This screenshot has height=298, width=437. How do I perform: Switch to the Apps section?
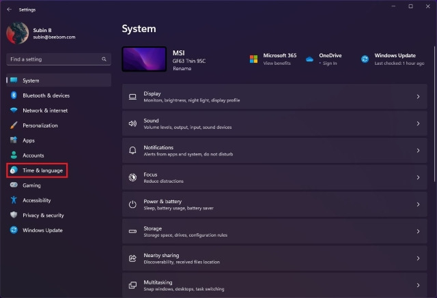[x=29, y=140]
